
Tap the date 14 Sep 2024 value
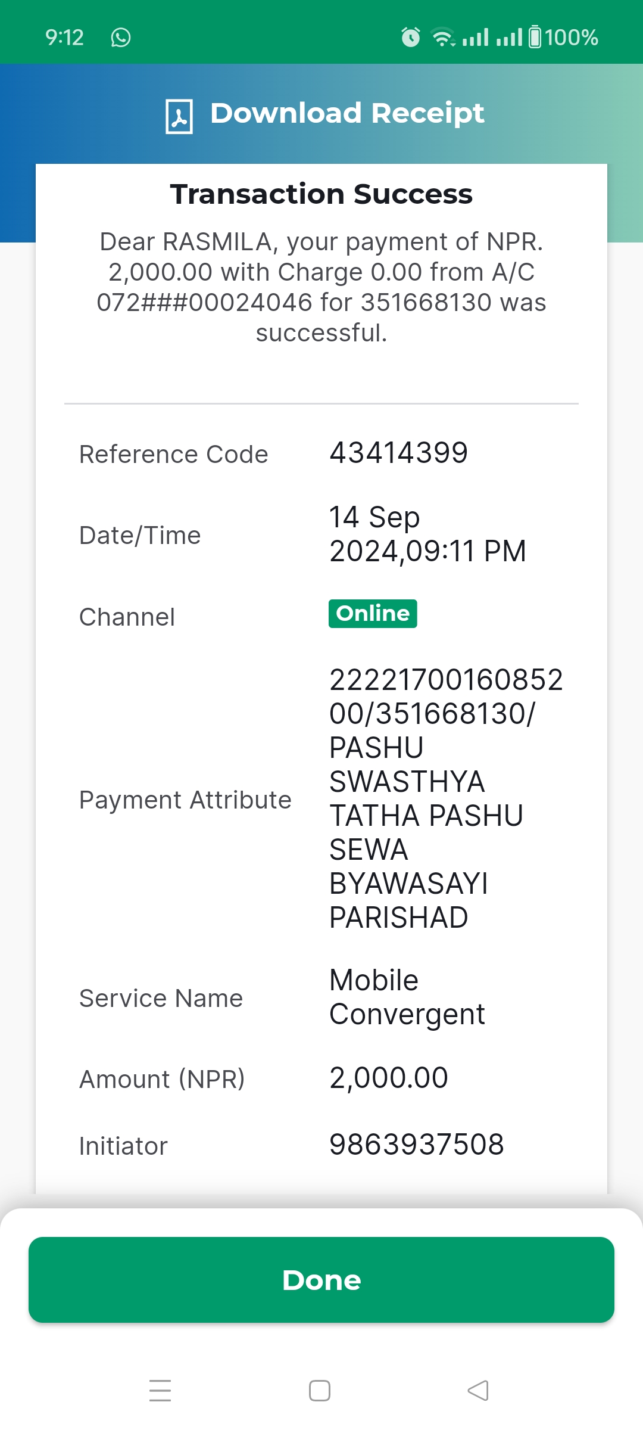pyautogui.click(x=428, y=534)
